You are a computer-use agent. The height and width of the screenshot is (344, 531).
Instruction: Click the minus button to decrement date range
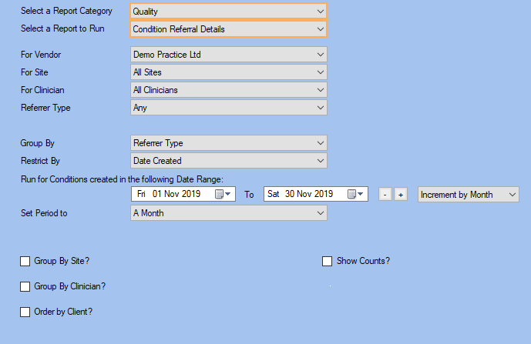(x=385, y=195)
